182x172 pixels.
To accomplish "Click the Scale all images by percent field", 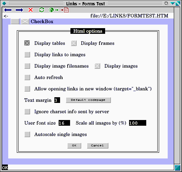I will [x=138, y=123].
